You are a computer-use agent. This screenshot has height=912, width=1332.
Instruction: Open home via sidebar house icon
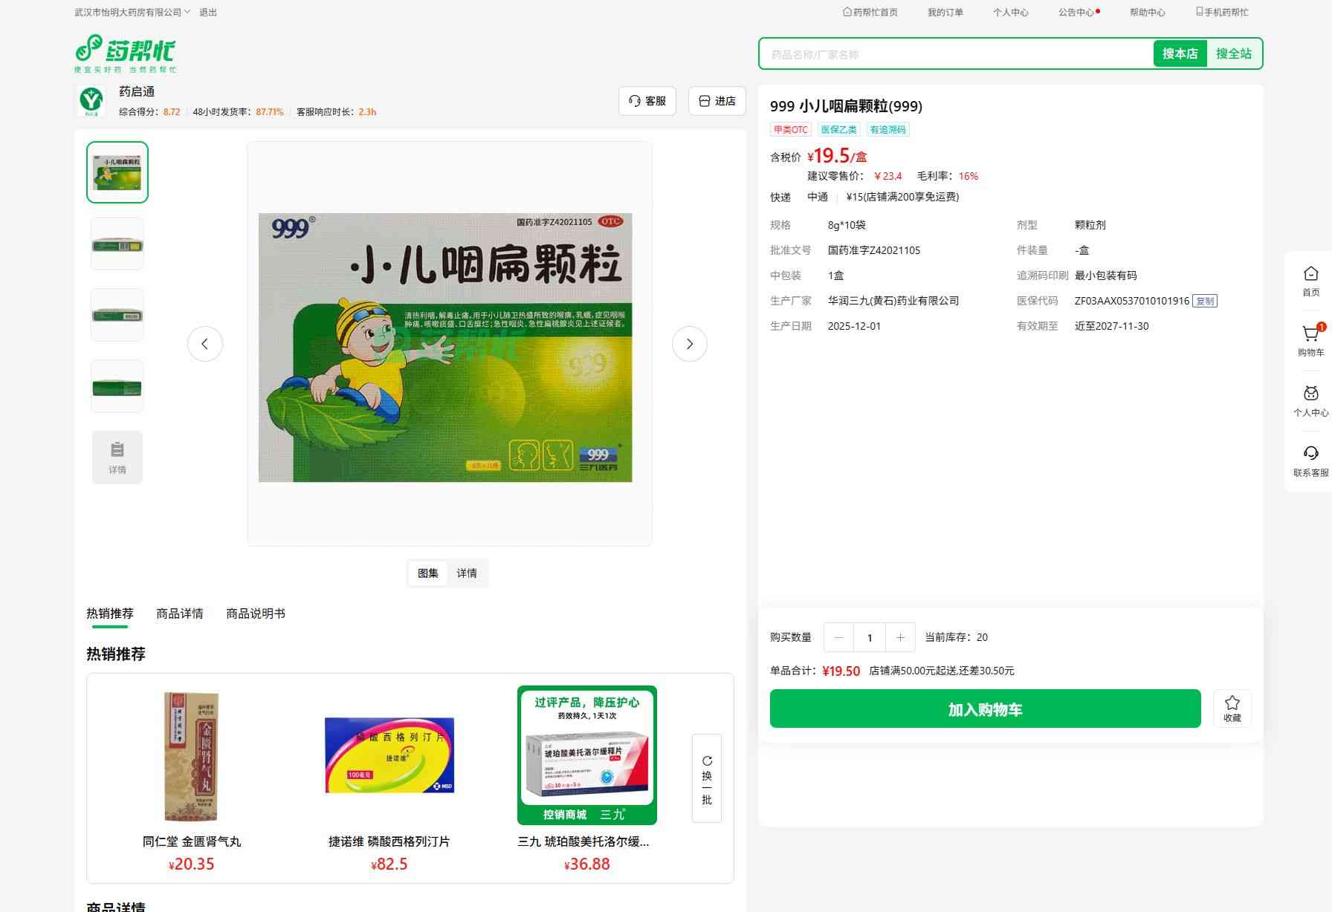coord(1310,275)
